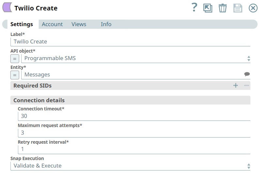Click the Entity Messages field
This screenshot has width=259, height=178.
click(x=136, y=75)
